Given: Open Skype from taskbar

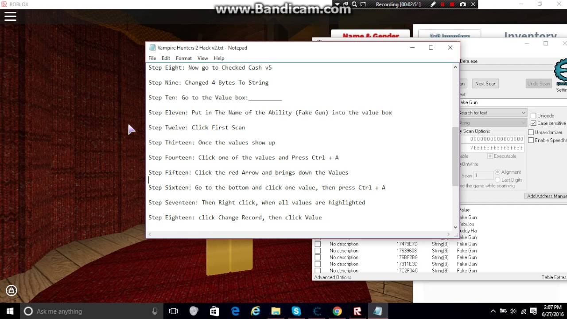Looking at the screenshot, I should (x=296, y=311).
